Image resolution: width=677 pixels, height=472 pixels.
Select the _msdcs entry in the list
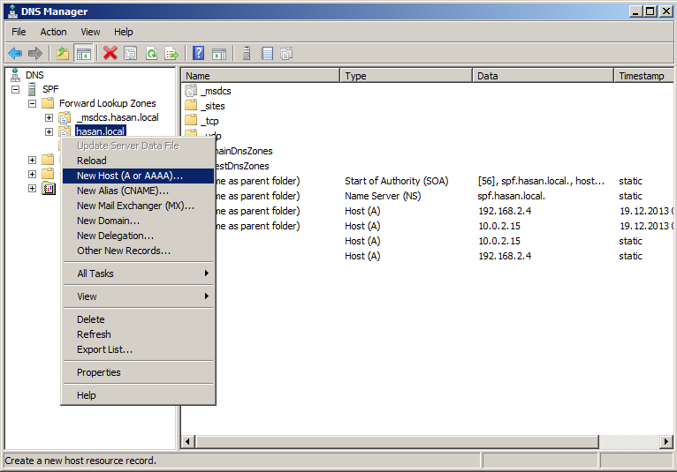click(216, 91)
